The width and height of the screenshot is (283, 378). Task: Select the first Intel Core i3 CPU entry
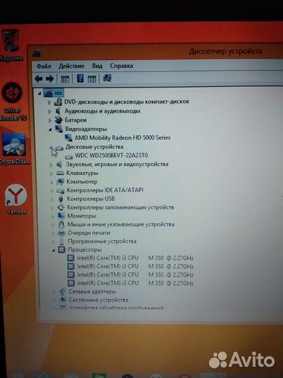coord(135,258)
